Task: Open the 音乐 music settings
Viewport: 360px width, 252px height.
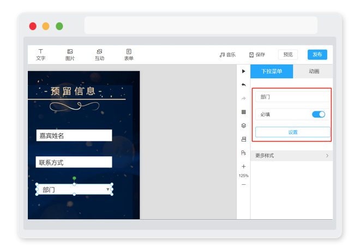Action: 227,55
